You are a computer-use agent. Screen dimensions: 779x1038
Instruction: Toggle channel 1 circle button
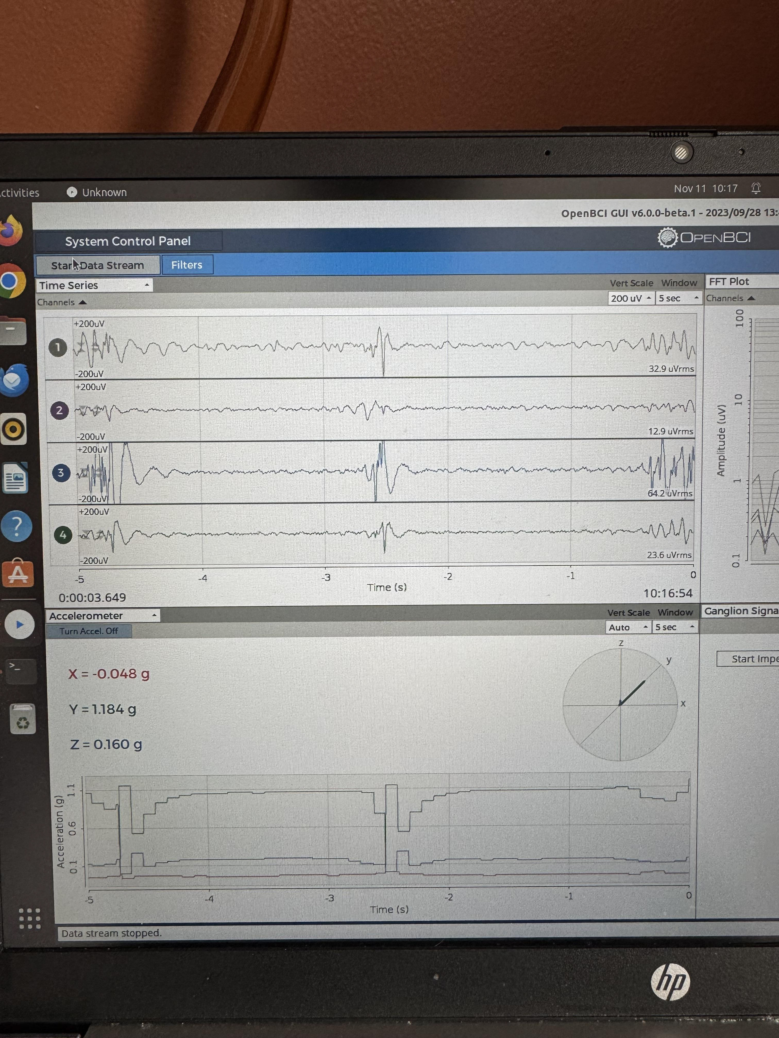point(58,347)
